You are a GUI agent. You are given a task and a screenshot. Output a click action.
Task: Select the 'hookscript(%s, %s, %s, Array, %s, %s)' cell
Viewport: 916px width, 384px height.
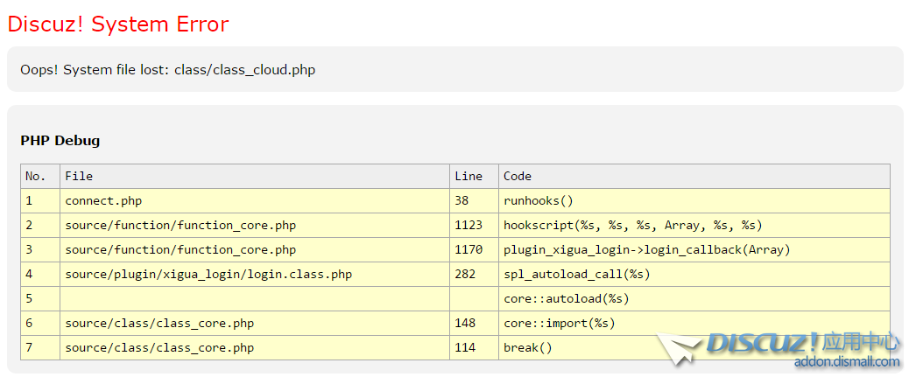pos(694,226)
